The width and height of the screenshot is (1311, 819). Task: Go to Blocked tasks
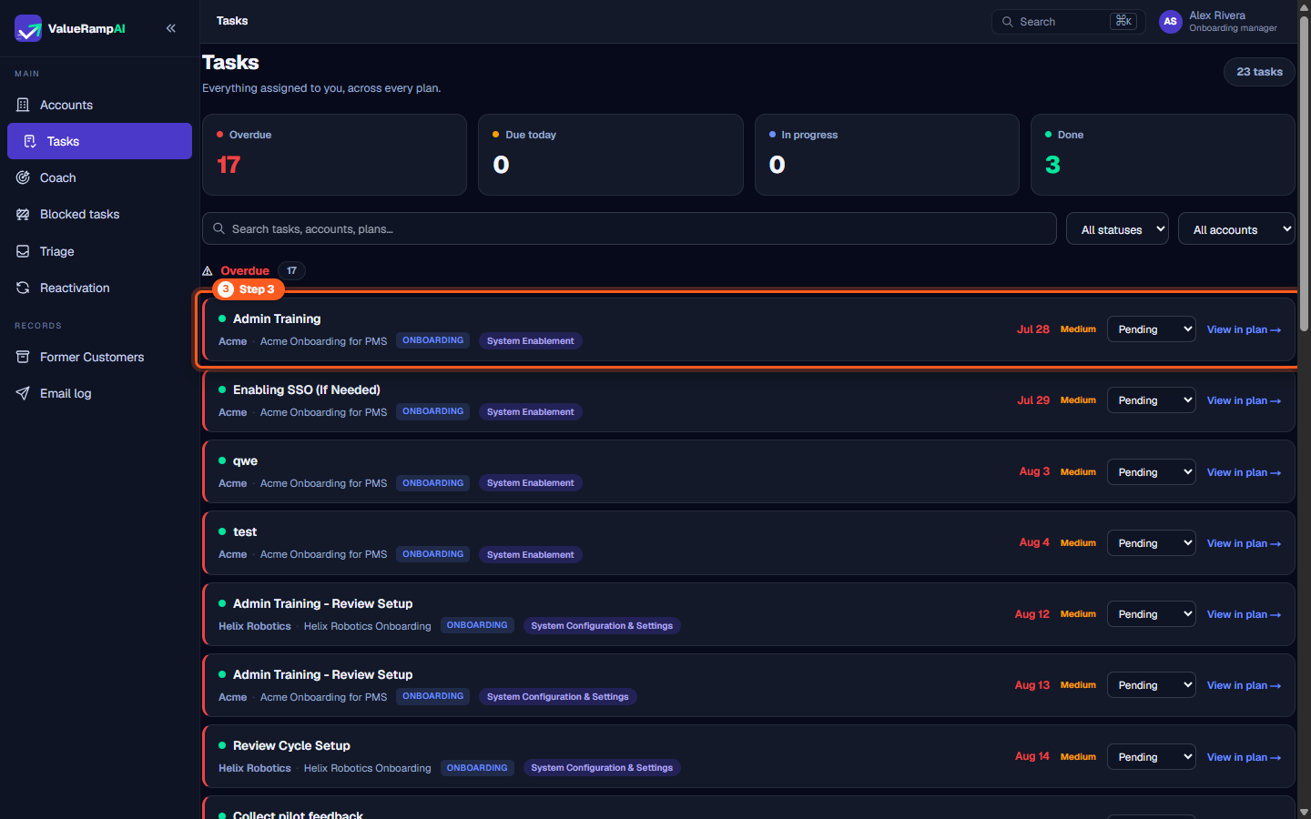point(99,214)
